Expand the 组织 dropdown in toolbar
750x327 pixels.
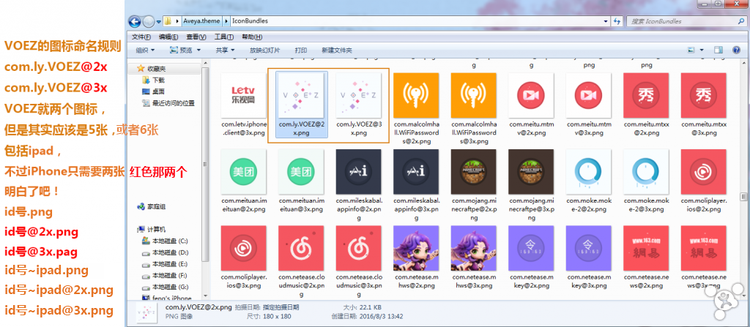click(146, 50)
